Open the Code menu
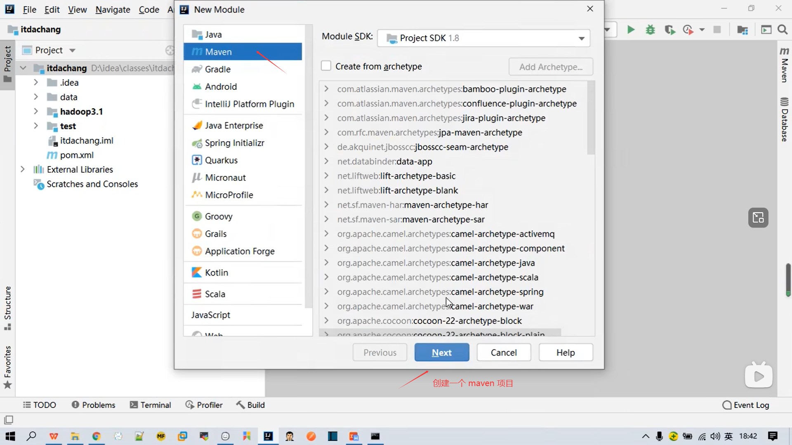This screenshot has height=445, width=792. click(x=149, y=9)
